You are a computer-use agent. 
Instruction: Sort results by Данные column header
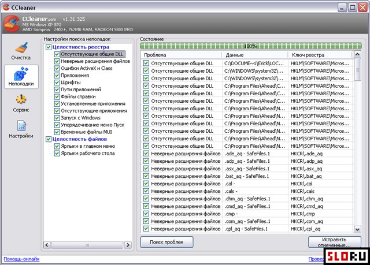click(254, 55)
